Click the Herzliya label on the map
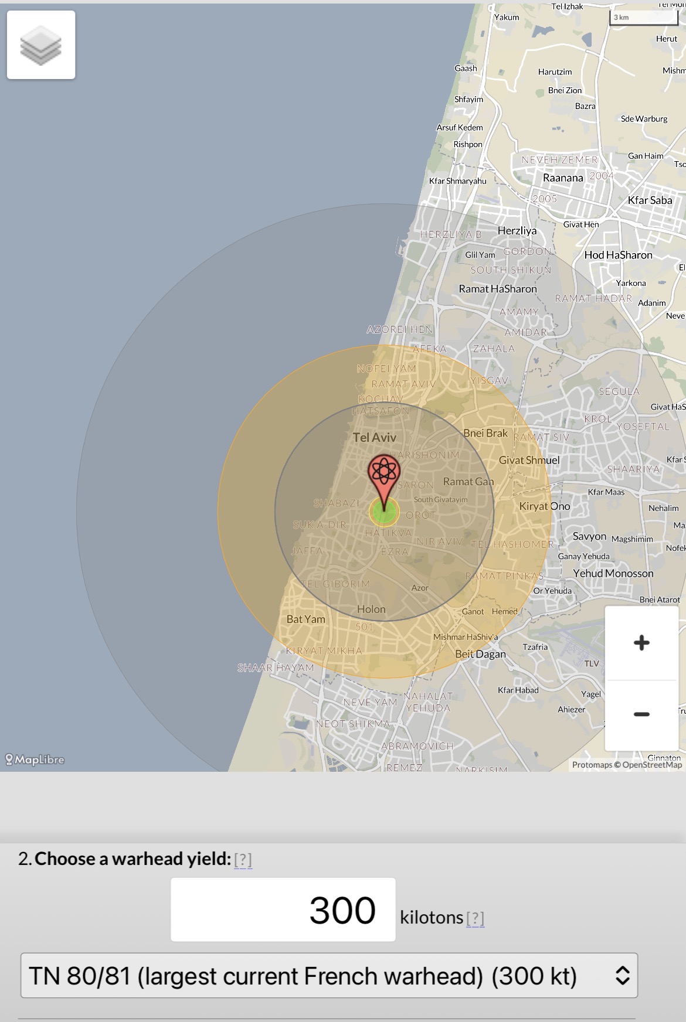Image resolution: width=686 pixels, height=1022 pixels. 517,230
